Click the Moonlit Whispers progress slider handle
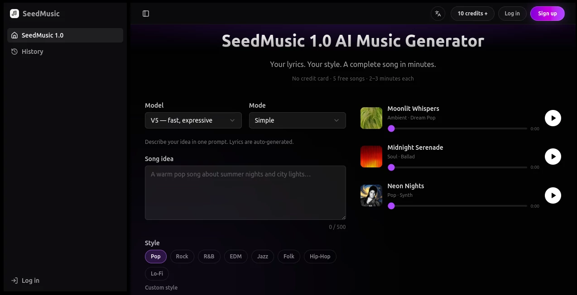This screenshot has height=295, width=577. [391, 128]
